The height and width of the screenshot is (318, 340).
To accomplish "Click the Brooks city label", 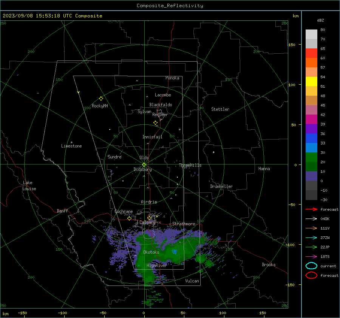I will pyautogui.click(x=269, y=265).
